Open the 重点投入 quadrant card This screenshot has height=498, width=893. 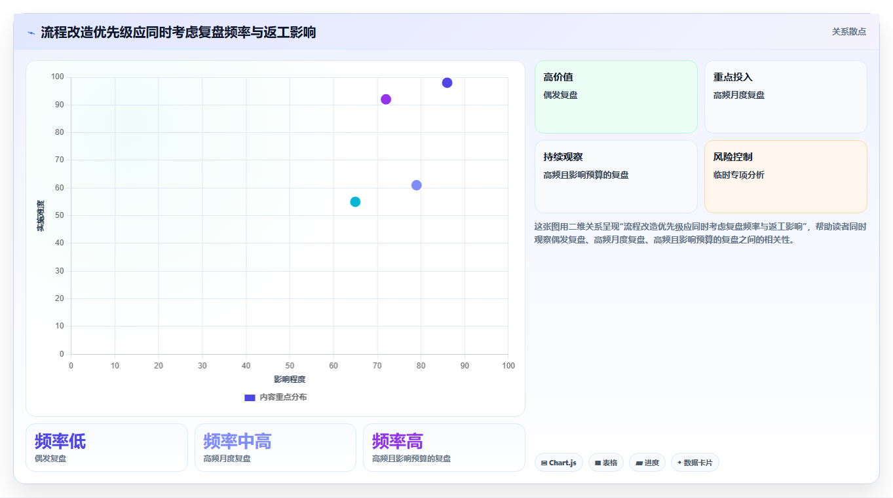pos(786,97)
